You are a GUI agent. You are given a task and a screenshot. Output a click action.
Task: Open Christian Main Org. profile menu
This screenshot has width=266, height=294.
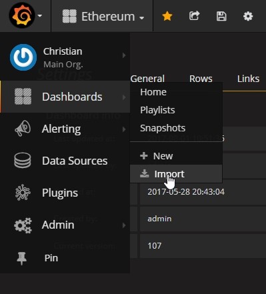(x=65, y=57)
